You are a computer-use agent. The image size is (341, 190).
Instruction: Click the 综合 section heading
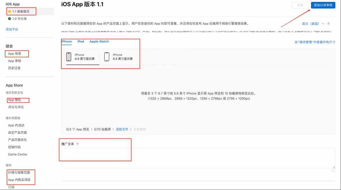(9, 46)
